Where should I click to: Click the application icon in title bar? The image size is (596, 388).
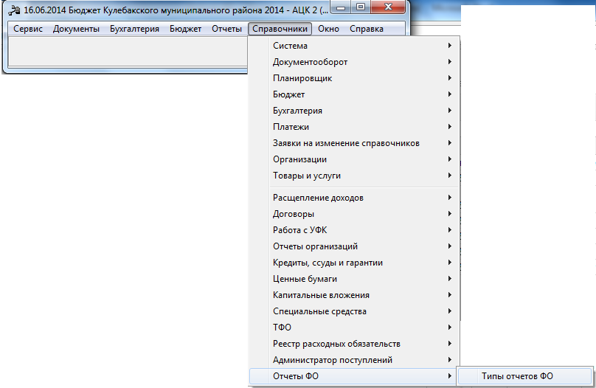click(14, 10)
